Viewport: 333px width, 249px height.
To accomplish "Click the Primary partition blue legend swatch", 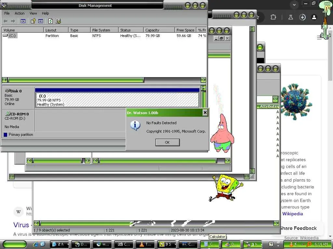I will [x=6, y=135].
